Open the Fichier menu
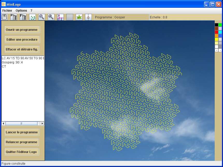 click(x=7, y=11)
